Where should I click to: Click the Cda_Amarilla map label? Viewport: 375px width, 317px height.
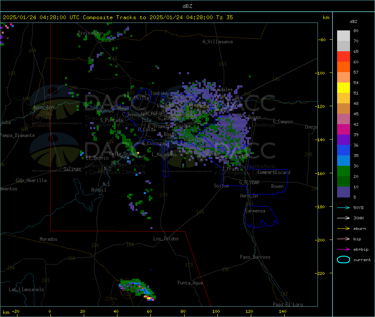[31, 180]
